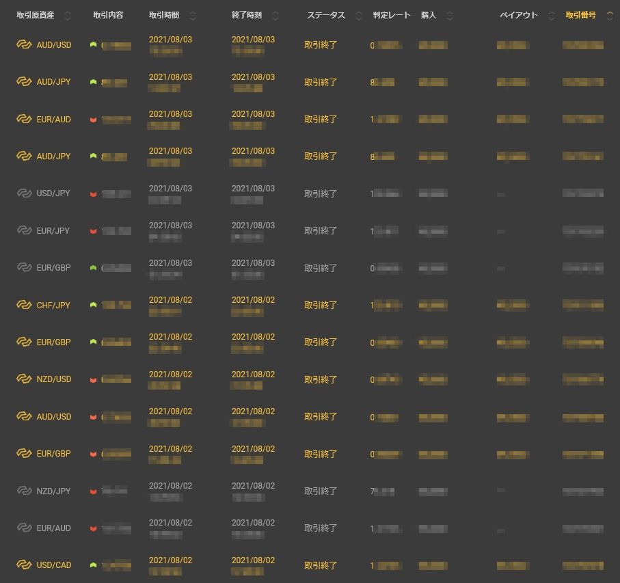620x583 pixels.
Task: Sort by 終了時刻 using its arrows
Action: coord(275,16)
